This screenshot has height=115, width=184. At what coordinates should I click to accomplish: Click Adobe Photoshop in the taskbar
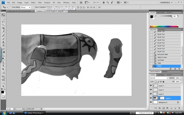point(34,113)
